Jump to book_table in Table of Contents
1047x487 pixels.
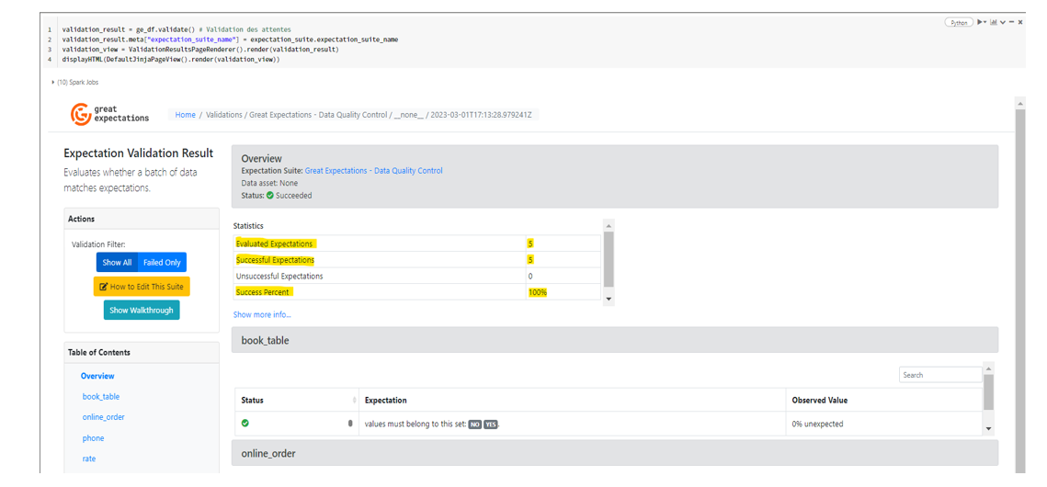[101, 396]
